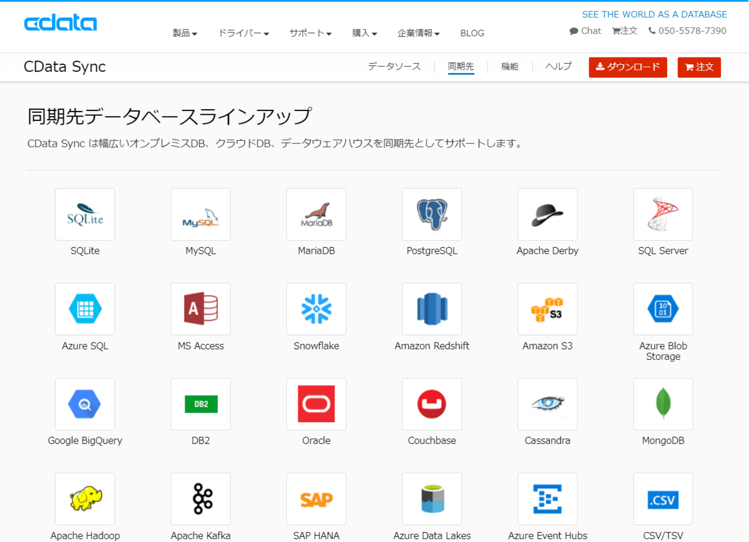The width and height of the screenshot is (749, 542).
Task: Select the SQL Server icon
Action: 663,215
